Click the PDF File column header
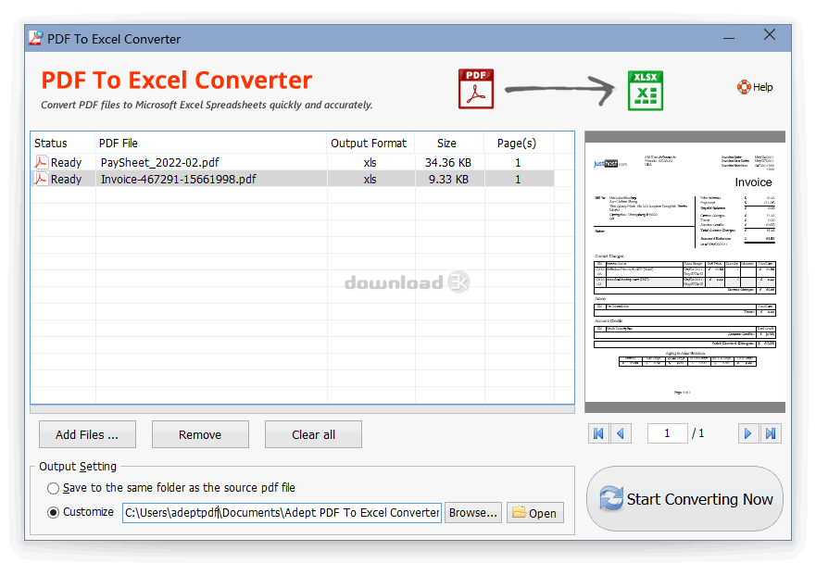Image resolution: width=816 pixels, height=563 pixels. (211, 144)
